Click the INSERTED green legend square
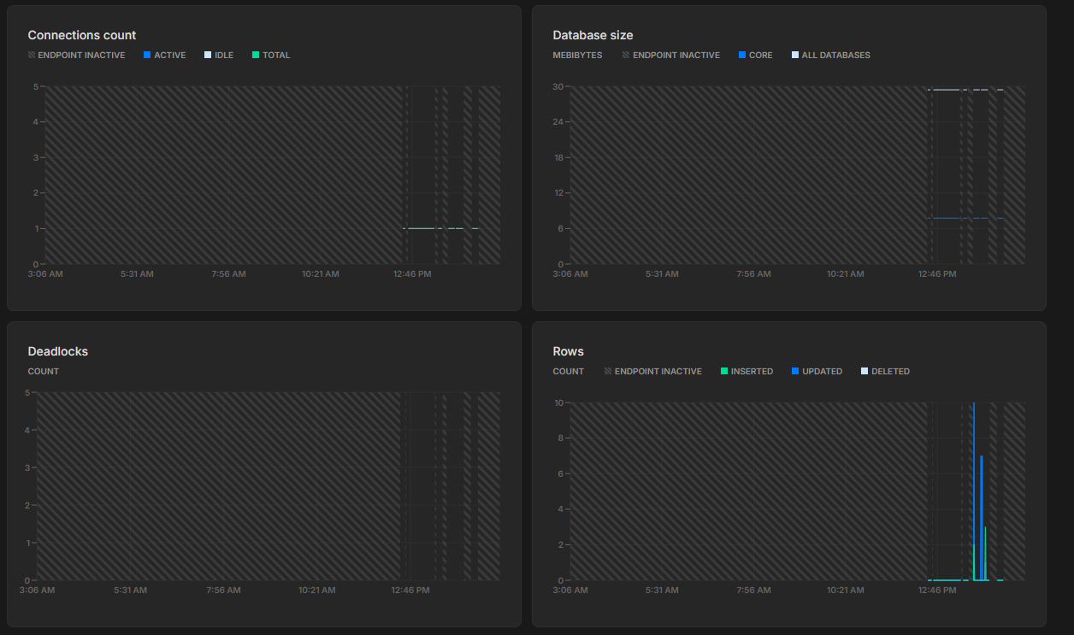The height and width of the screenshot is (635, 1074). (x=723, y=371)
